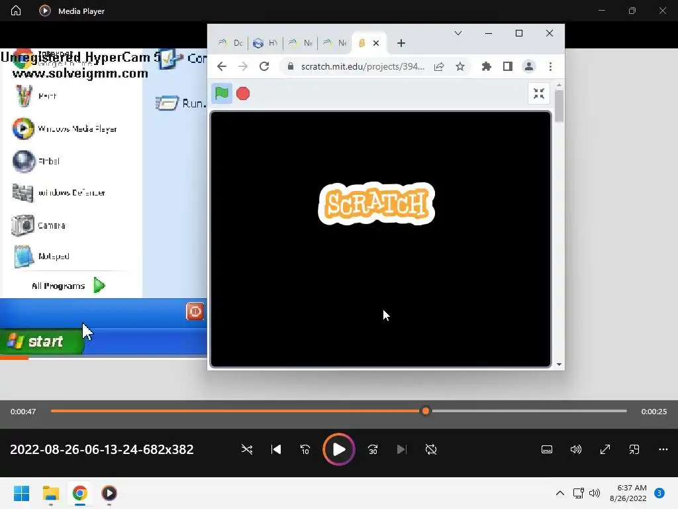Close the active Scratch tab
The image size is (678, 509).
pos(376,43)
